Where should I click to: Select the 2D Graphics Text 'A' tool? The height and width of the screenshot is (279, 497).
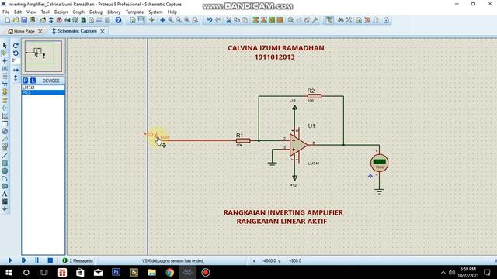pos(5,194)
